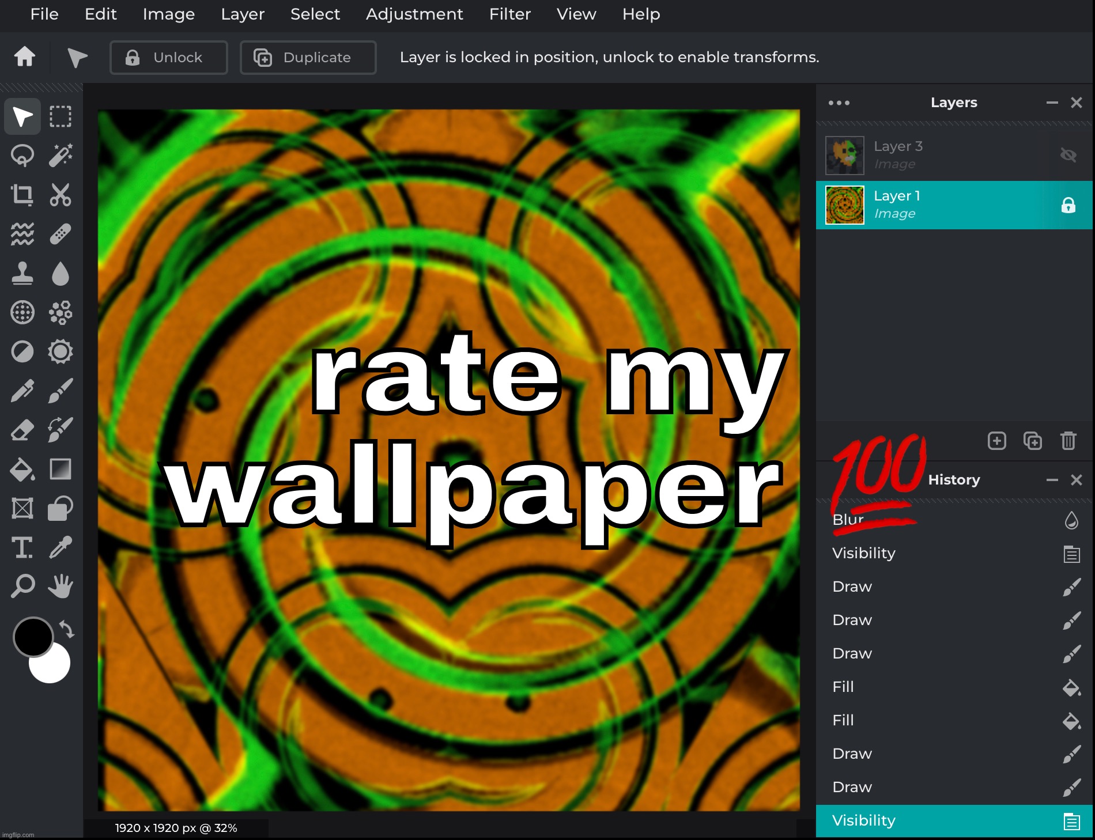1095x840 pixels.
Task: Select the Dodge/Burn tool
Action: point(22,351)
